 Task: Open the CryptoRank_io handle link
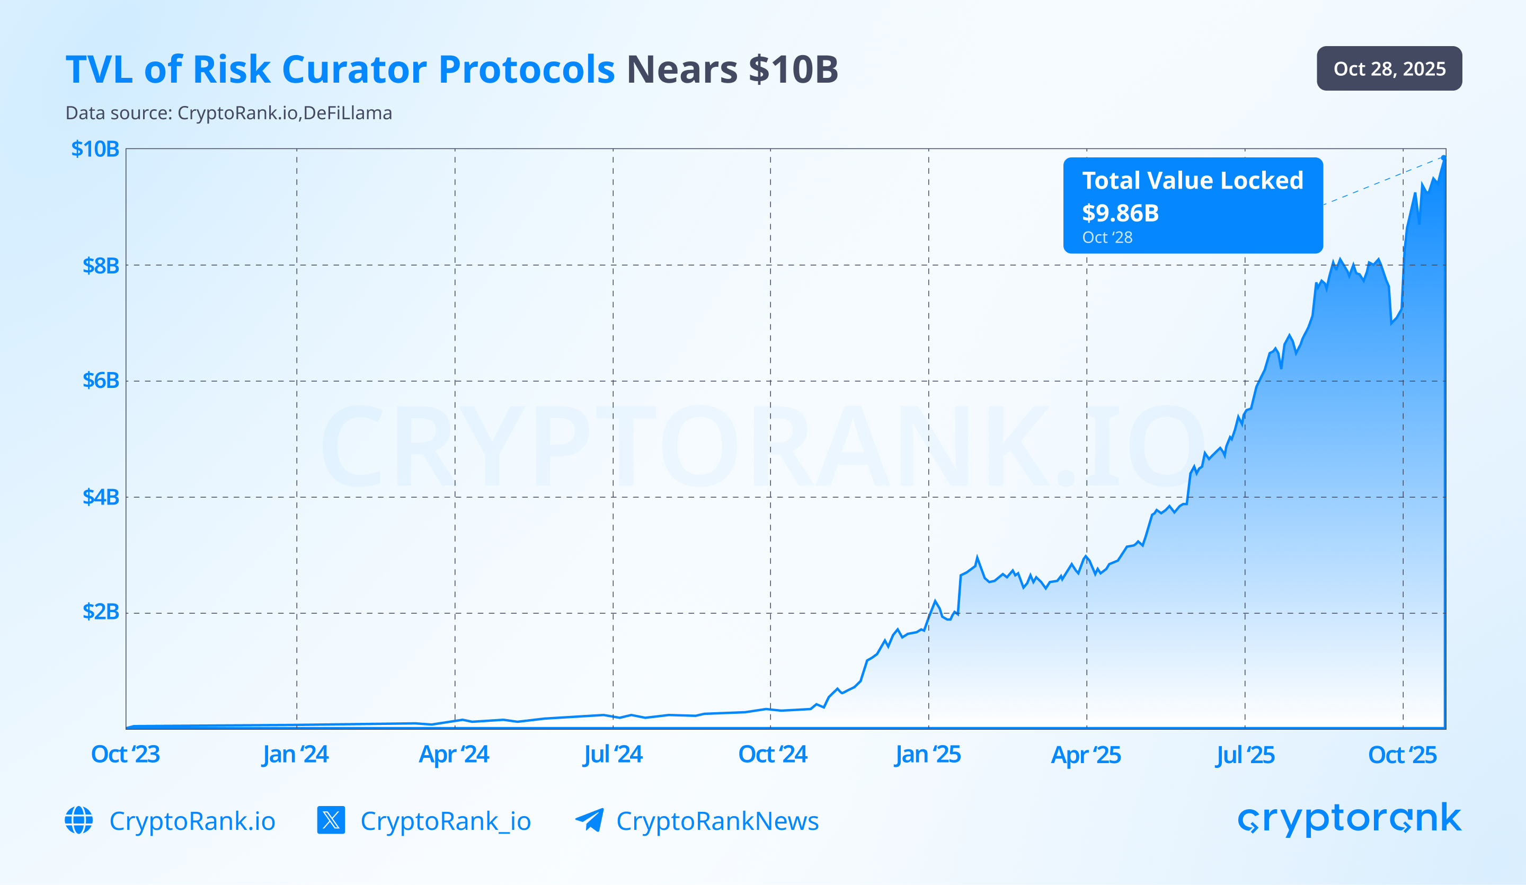pyautogui.click(x=445, y=821)
